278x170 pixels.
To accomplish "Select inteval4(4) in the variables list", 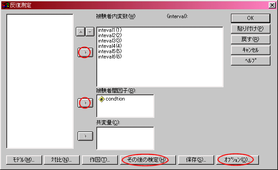I will coord(110,46).
